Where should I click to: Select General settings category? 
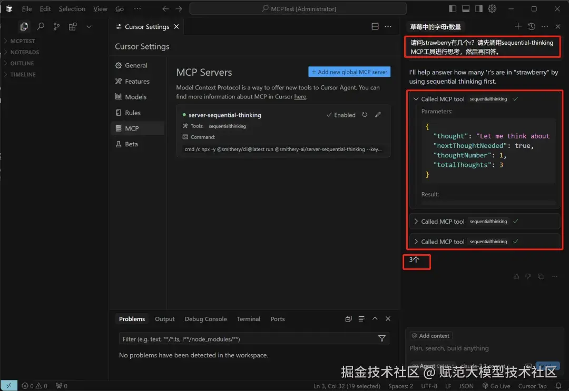coord(138,65)
